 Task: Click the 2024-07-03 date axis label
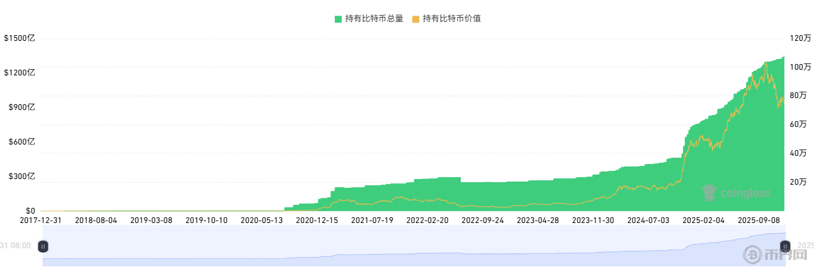tap(648, 220)
